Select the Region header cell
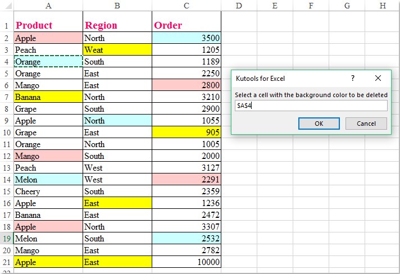Viewport: 400px width, 274px height. pyautogui.click(x=117, y=25)
